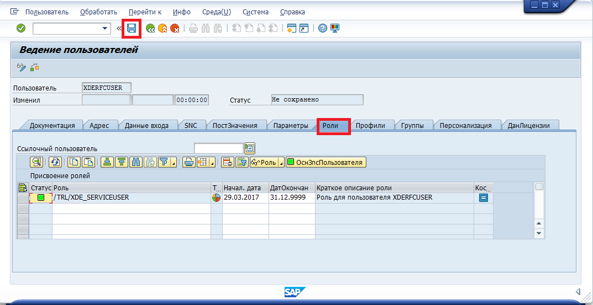Select row of /TRL/XDE_SERVICEUSER via row selector

(23, 197)
